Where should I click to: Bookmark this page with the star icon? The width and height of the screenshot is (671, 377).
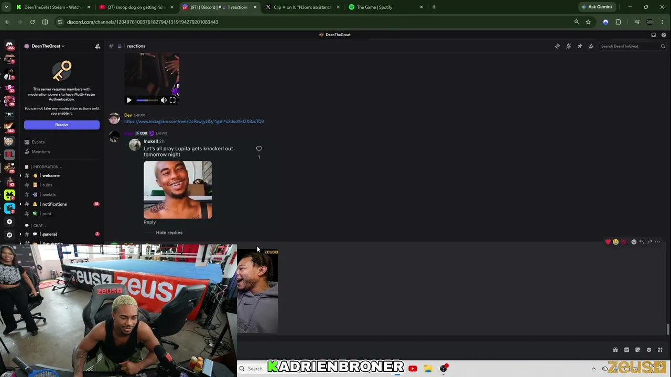(588, 22)
